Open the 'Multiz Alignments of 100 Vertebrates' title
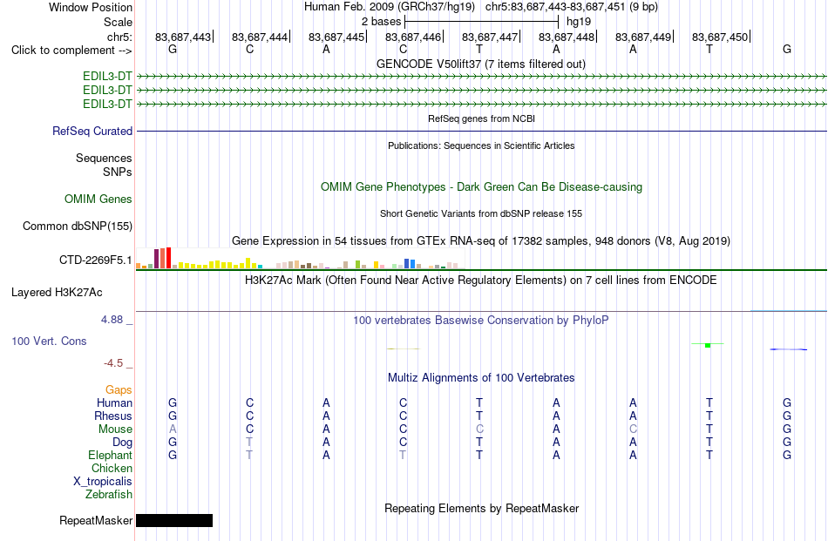 click(481, 378)
